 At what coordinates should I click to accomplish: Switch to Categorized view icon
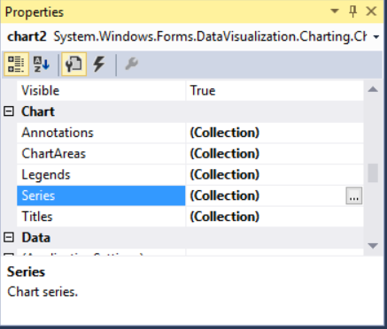(x=16, y=64)
